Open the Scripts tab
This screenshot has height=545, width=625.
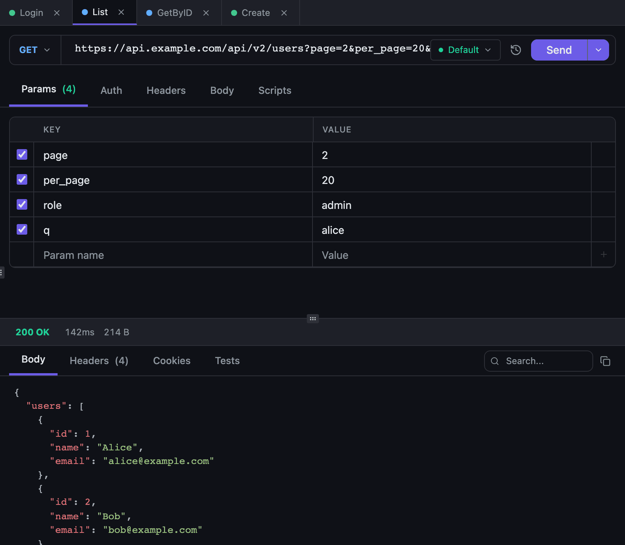pyautogui.click(x=275, y=90)
